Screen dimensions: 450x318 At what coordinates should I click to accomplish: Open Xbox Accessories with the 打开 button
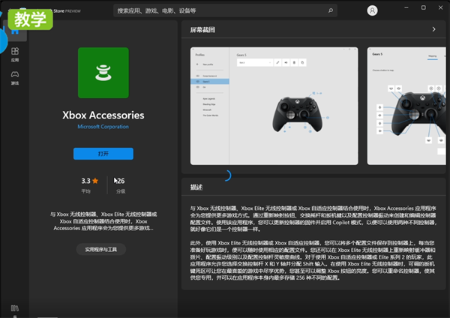(103, 154)
